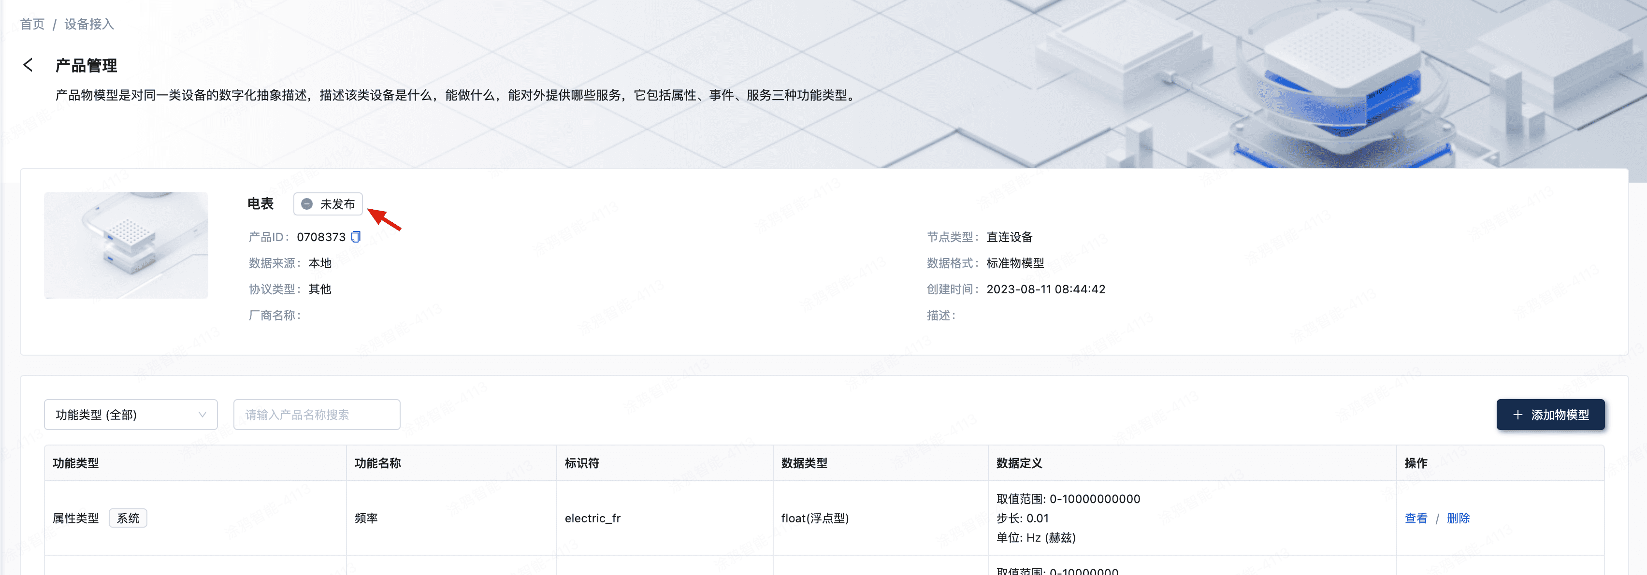1647x575 pixels.
Task: Click the grey 未发布 status icon
Action: click(307, 204)
